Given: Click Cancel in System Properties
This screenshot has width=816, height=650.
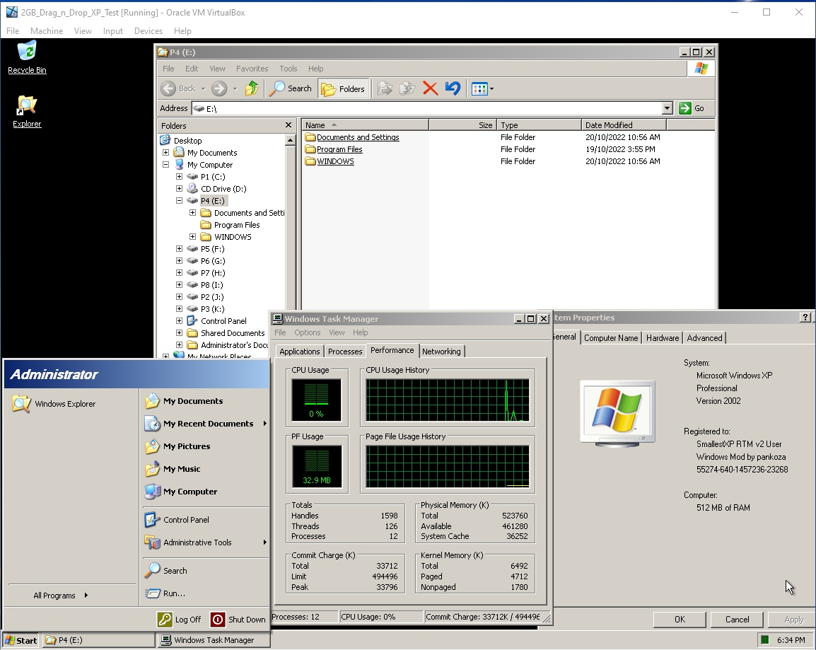Looking at the screenshot, I should pyautogui.click(x=737, y=620).
